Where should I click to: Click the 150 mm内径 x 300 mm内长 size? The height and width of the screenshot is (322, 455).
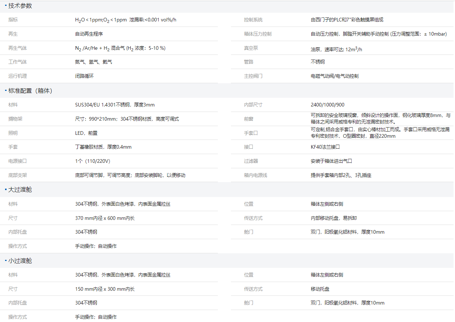pyautogui.click(x=105, y=289)
